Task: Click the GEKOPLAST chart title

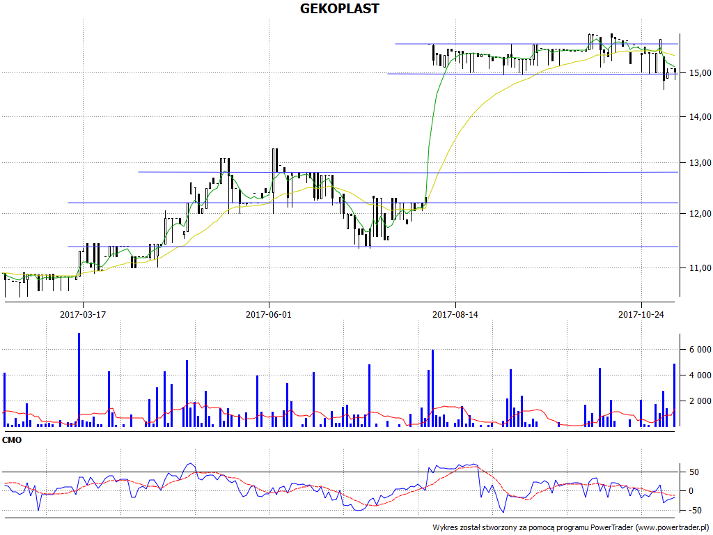Action: (339, 8)
